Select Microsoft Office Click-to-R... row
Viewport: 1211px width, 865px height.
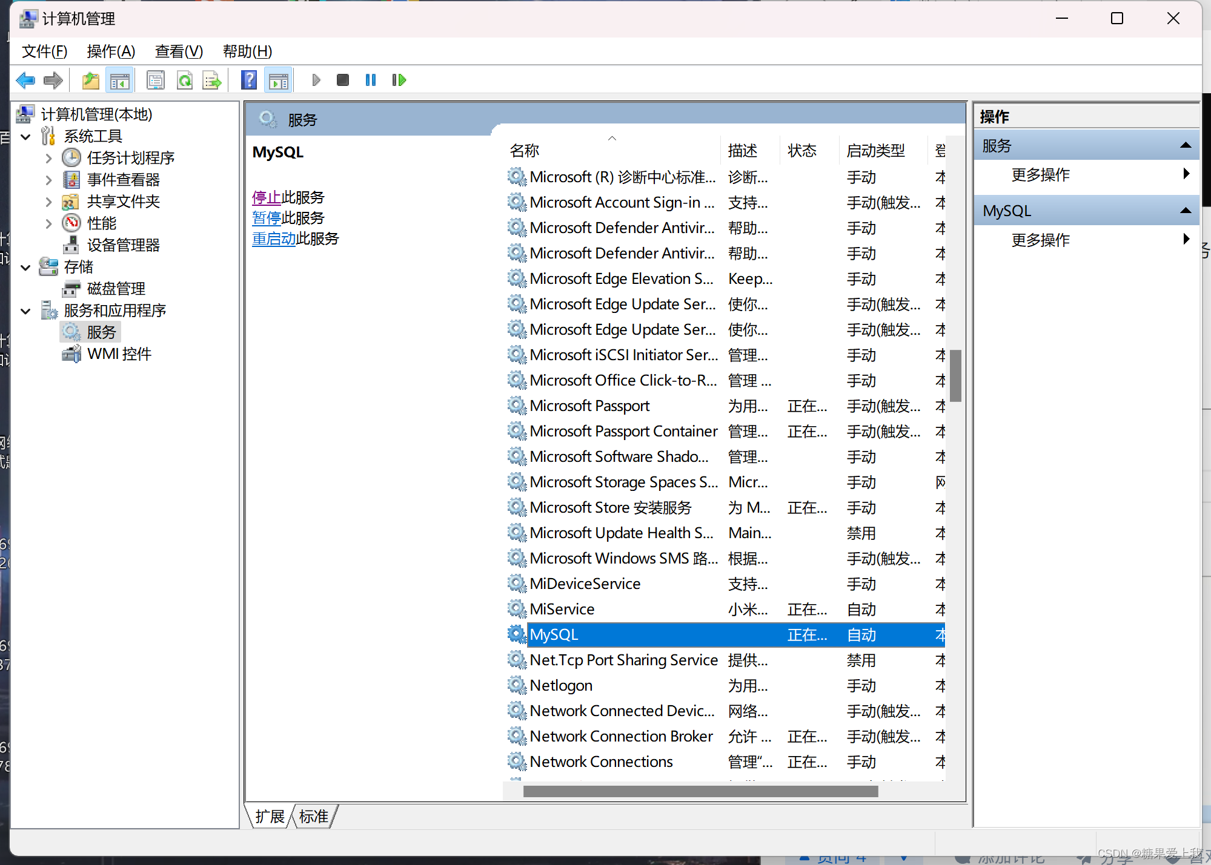click(x=726, y=380)
